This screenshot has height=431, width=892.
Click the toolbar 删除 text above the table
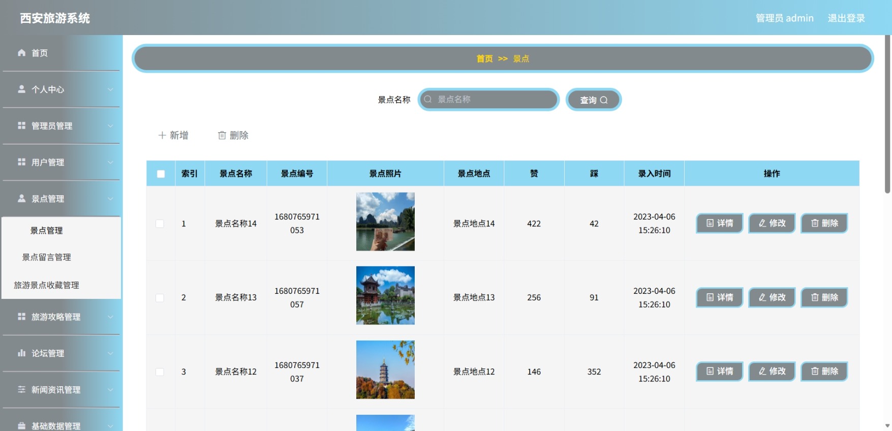(x=239, y=135)
